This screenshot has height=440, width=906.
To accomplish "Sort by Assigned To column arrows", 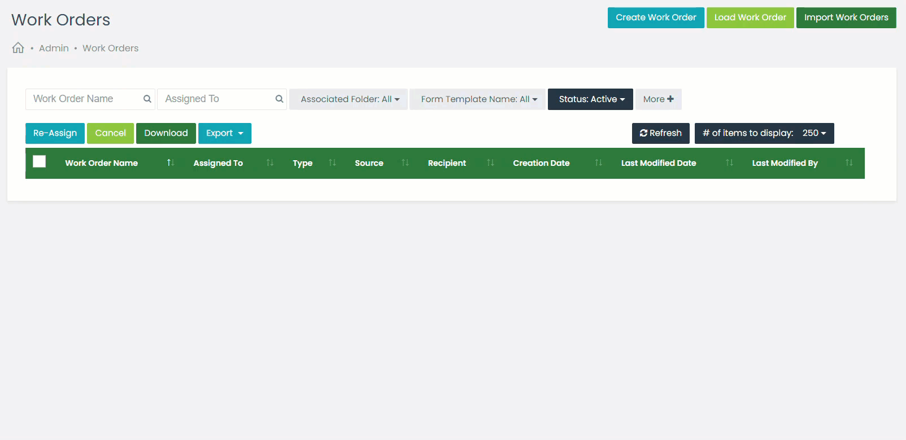I will pyautogui.click(x=270, y=163).
